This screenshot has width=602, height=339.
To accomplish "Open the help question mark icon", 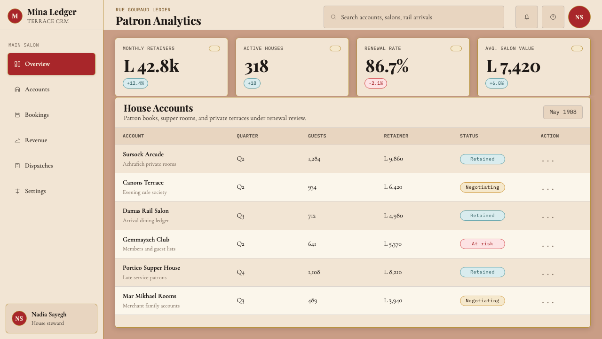I will 553,17.
